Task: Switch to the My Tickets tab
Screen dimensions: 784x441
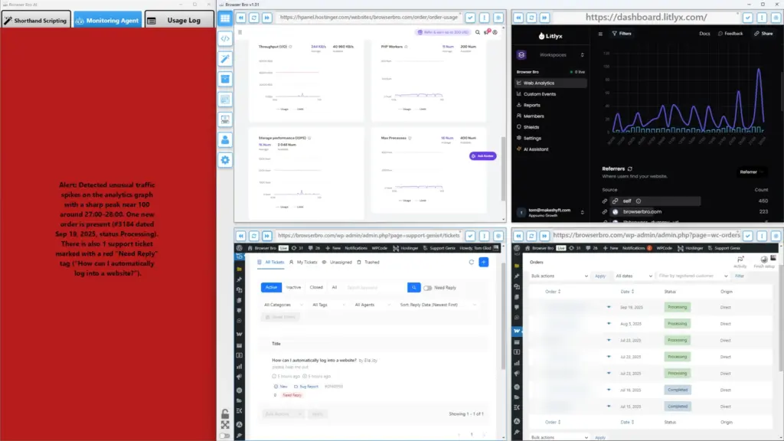Action: pos(305,262)
